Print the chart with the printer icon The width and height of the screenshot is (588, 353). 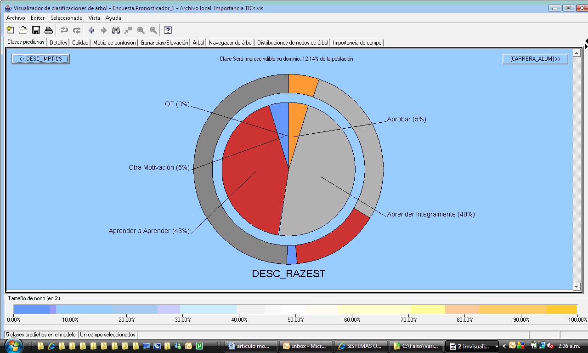coord(48,30)
